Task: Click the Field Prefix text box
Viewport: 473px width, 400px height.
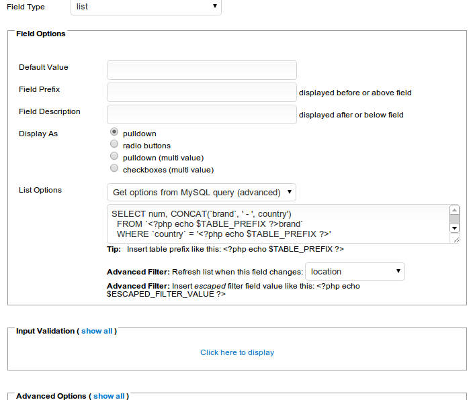Action: click(x=202, y=92)
